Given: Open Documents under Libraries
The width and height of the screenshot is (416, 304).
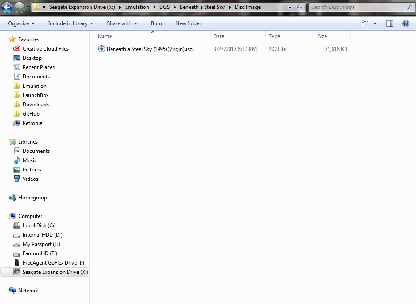Looking at the screenshot, I should coord(36,151).
